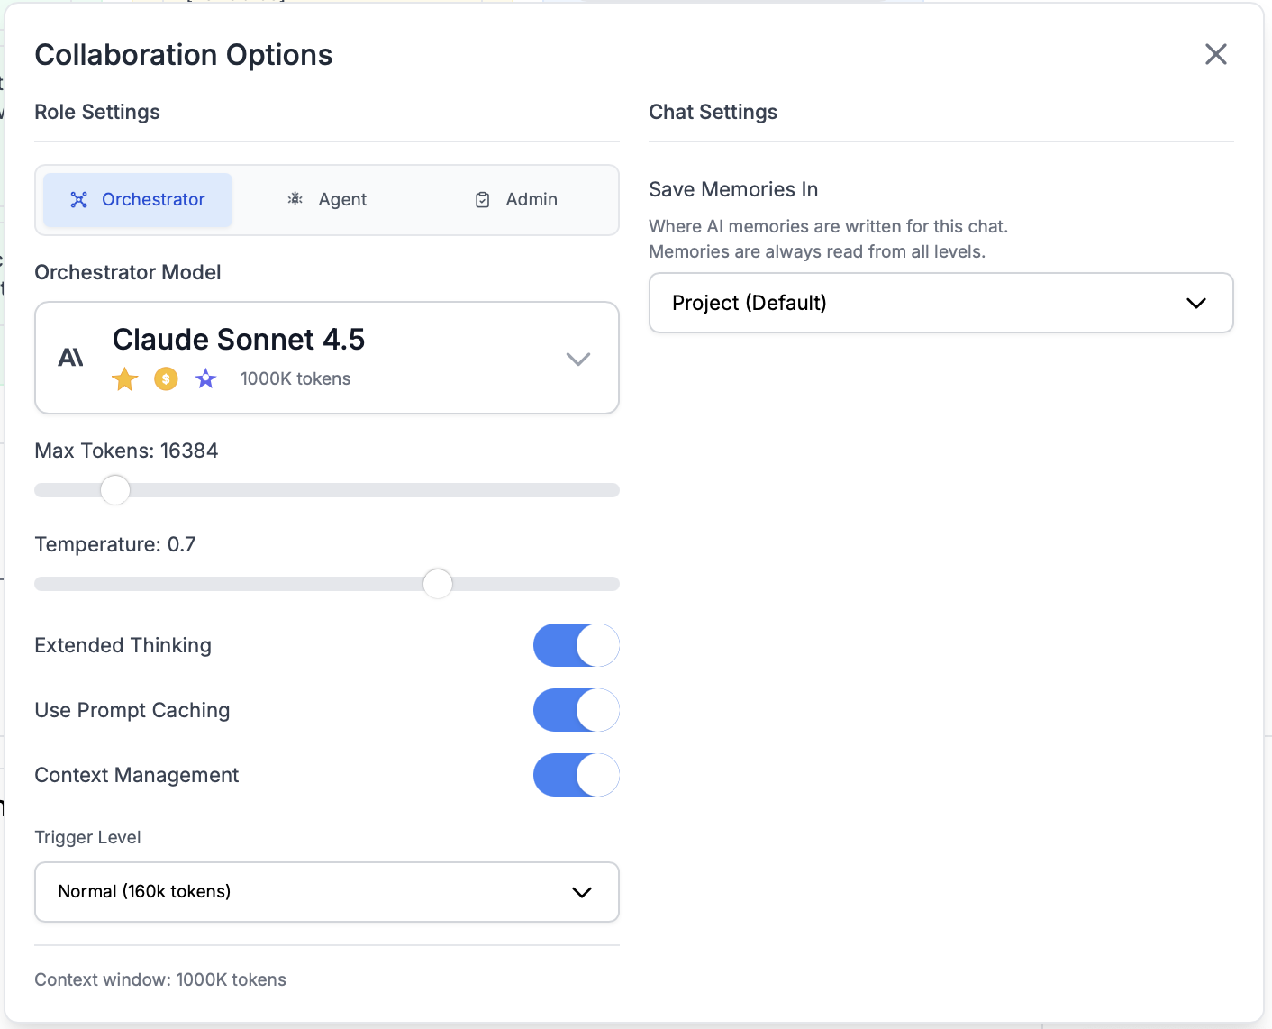Click the close icon on Collaboration Options
1272x1029 pixels.
(x=1216, y=54)
